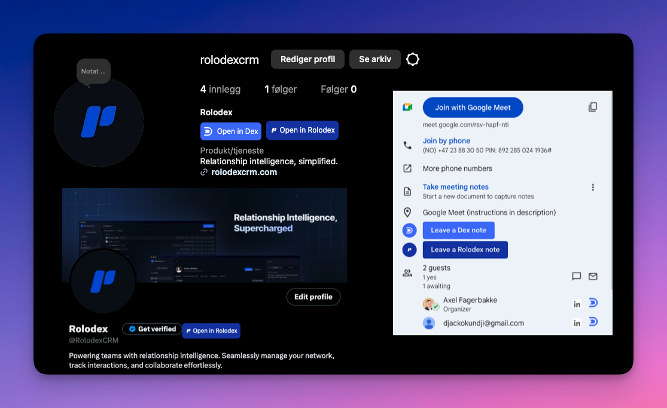Click Open in Rolodex button on Instagram profile

click(x=303, y=130)
